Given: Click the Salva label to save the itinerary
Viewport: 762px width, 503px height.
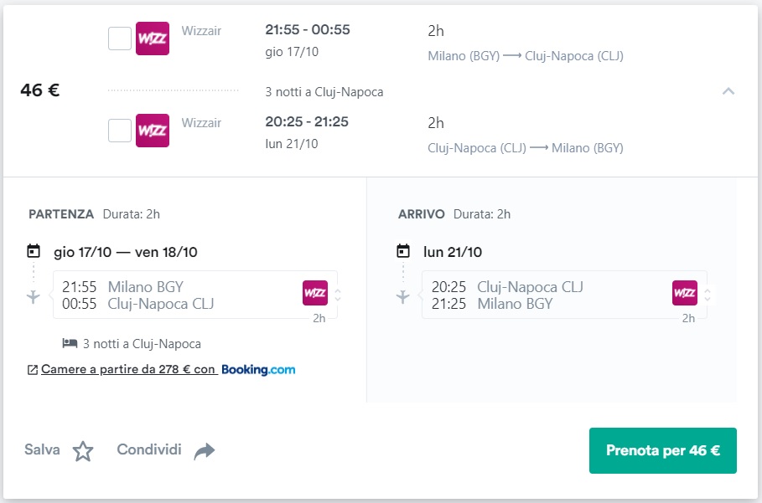Looking at the screenshot, I should click(x=42, y=449).
